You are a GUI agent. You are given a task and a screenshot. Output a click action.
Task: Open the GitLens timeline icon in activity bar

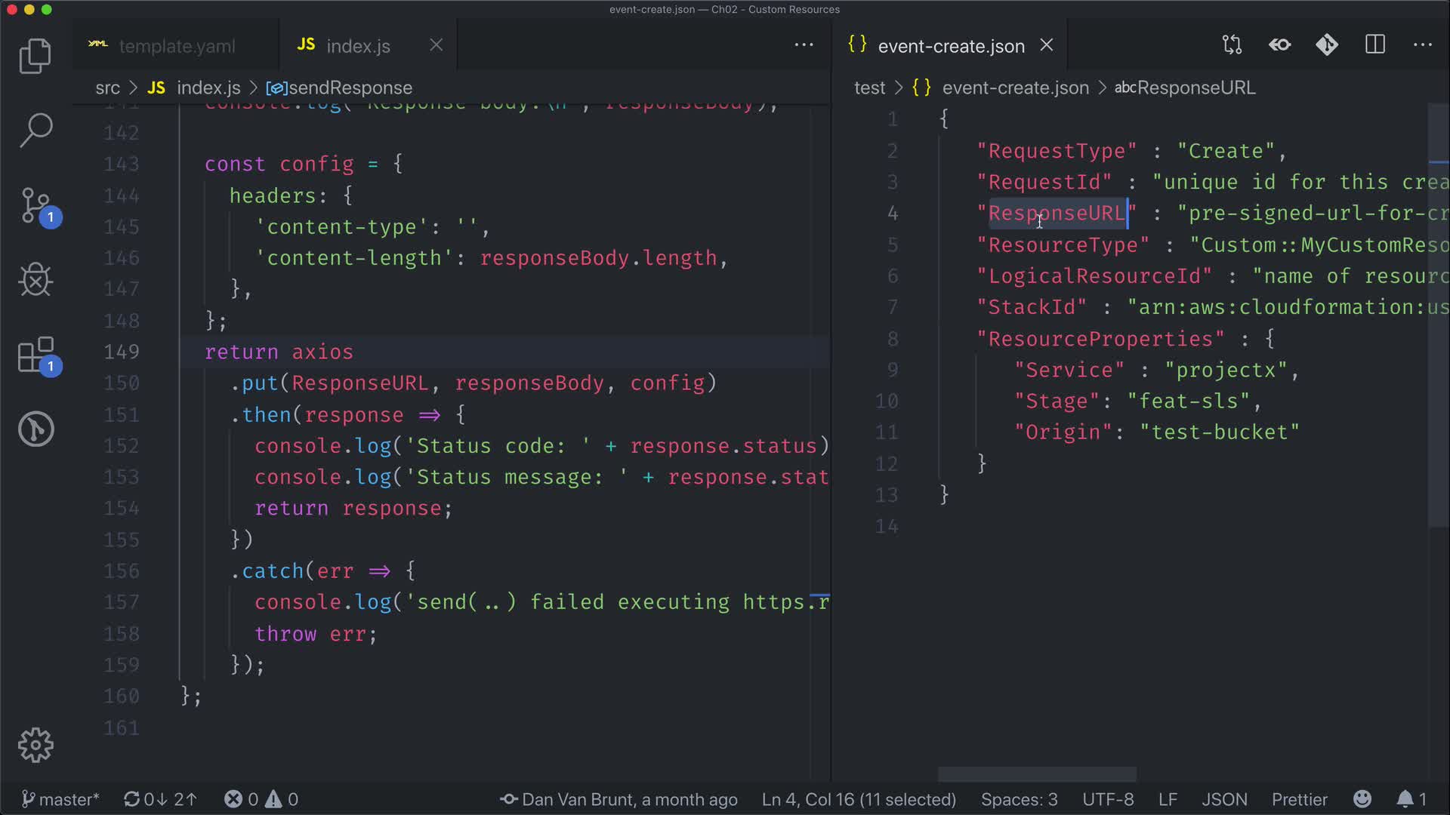(35, 429)
